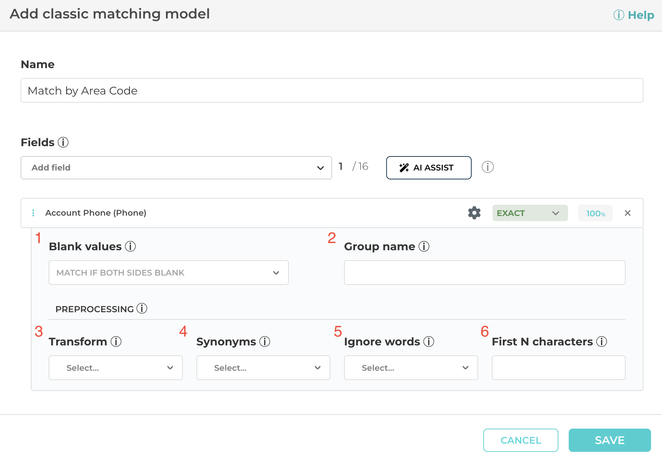This screenshot has height=456, width=662.
Task: Remove Account Phone field with the X icon
Action: tap(627, 213)
